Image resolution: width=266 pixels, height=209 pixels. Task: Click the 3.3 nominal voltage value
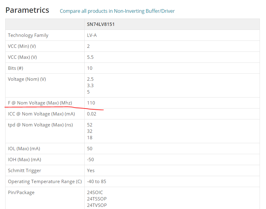[90, 86]
